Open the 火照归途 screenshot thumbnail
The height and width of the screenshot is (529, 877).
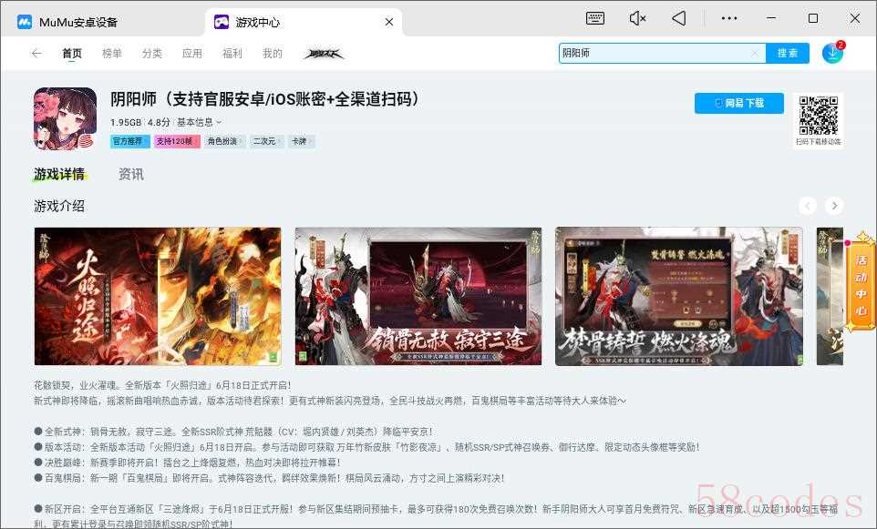click(158, 296)
